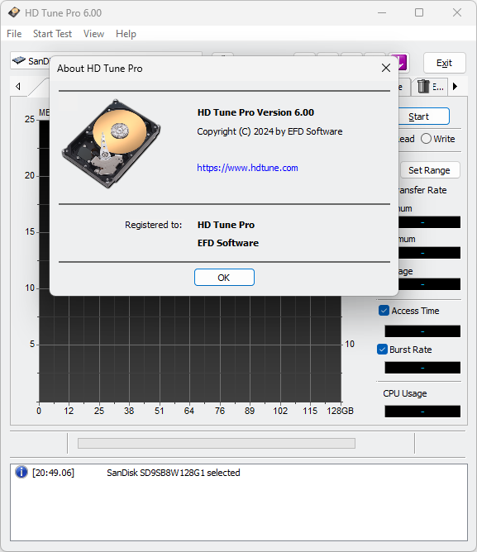Click the Copyright 2024 EFD Software text

[270, 131]
